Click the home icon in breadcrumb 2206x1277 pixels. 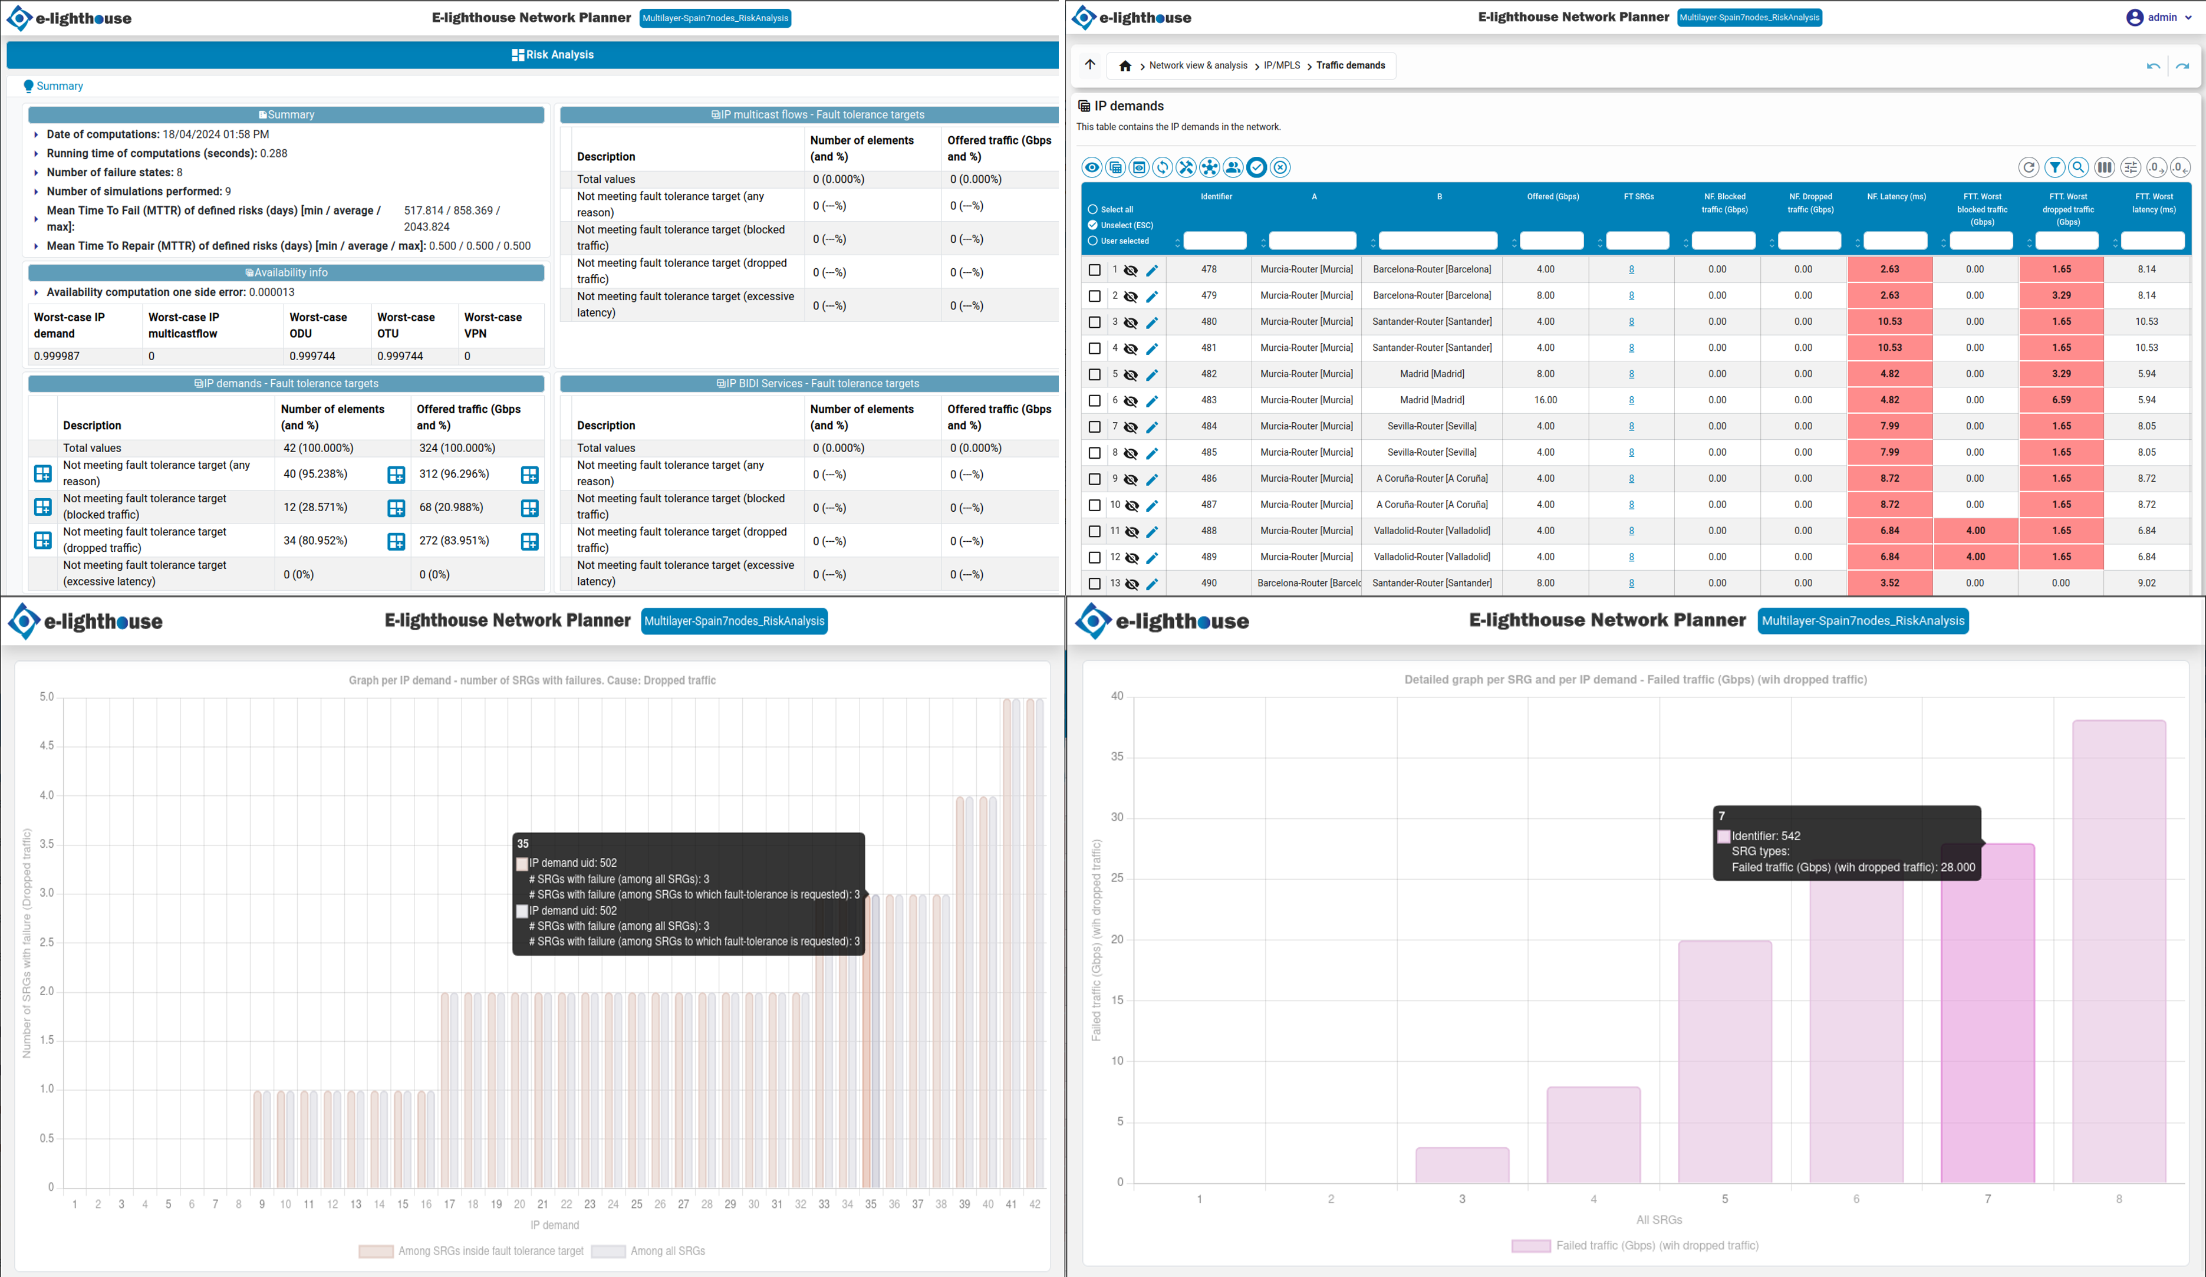1125,65
